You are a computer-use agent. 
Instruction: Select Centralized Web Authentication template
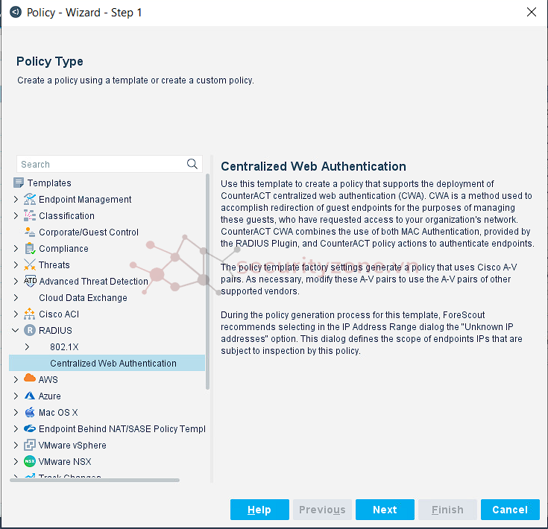pos(107,363)
